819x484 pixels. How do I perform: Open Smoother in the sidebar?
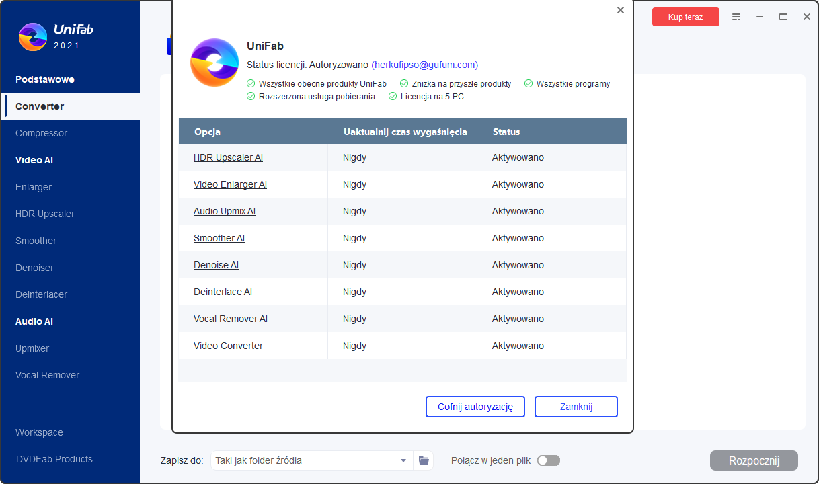[70, 241]
